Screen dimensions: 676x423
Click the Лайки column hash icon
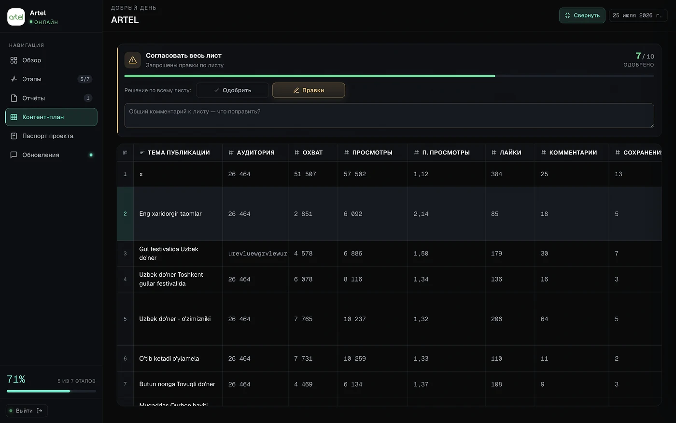[494, 153]
